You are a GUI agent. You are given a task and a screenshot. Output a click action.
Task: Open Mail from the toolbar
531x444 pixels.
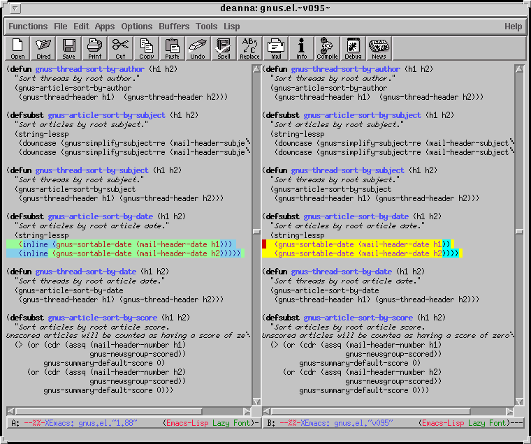(276, 48)
